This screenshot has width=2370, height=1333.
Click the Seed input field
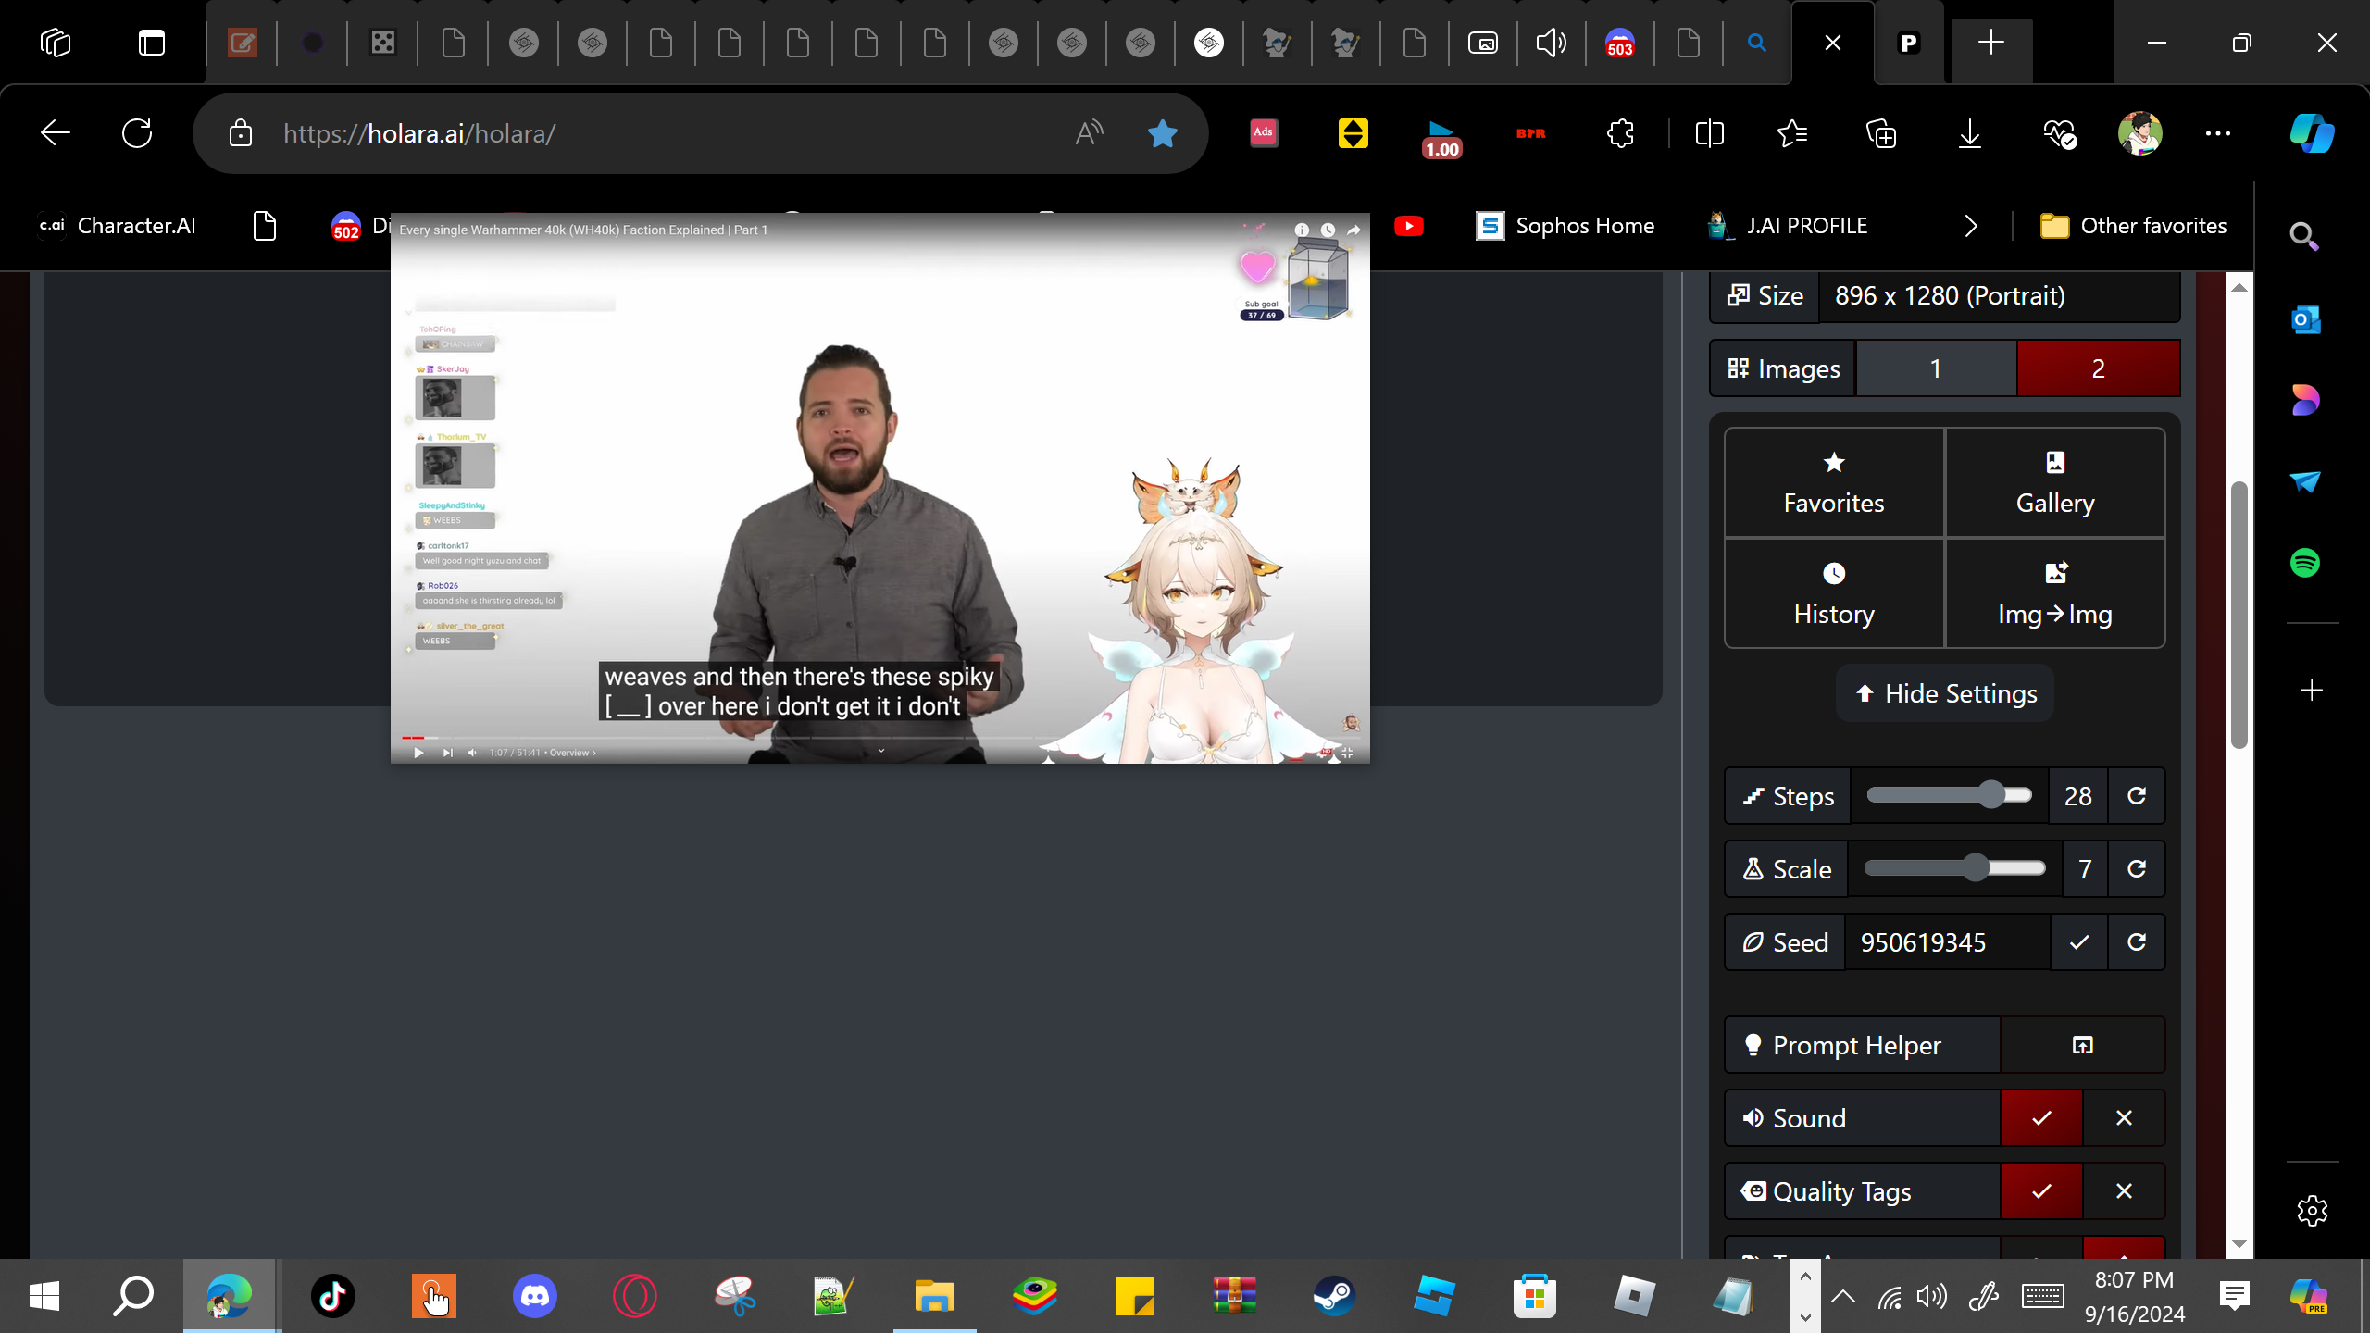[x=1948, y=941]
